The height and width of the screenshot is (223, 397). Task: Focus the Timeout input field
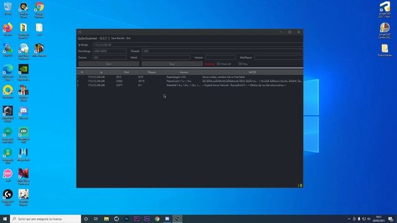109,58
